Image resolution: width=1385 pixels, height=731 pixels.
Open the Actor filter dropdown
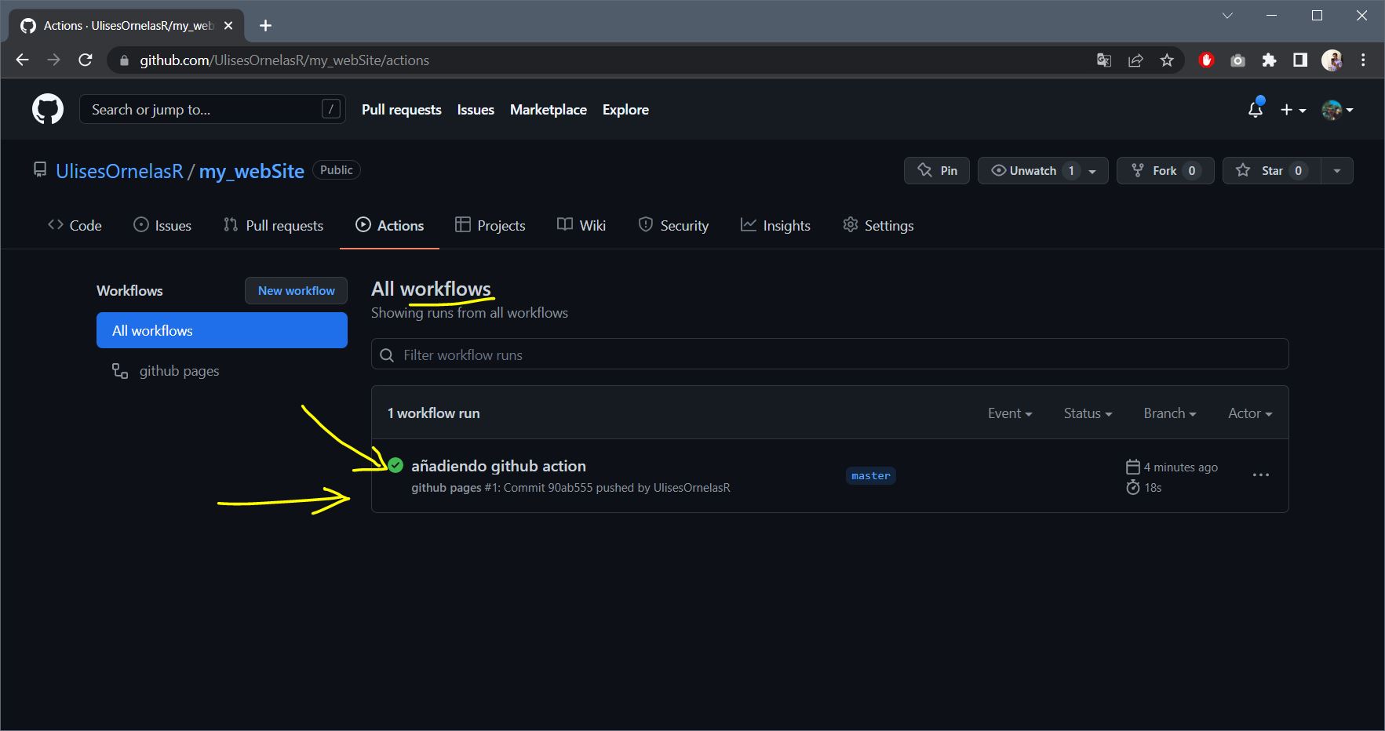pos(1250,413)
